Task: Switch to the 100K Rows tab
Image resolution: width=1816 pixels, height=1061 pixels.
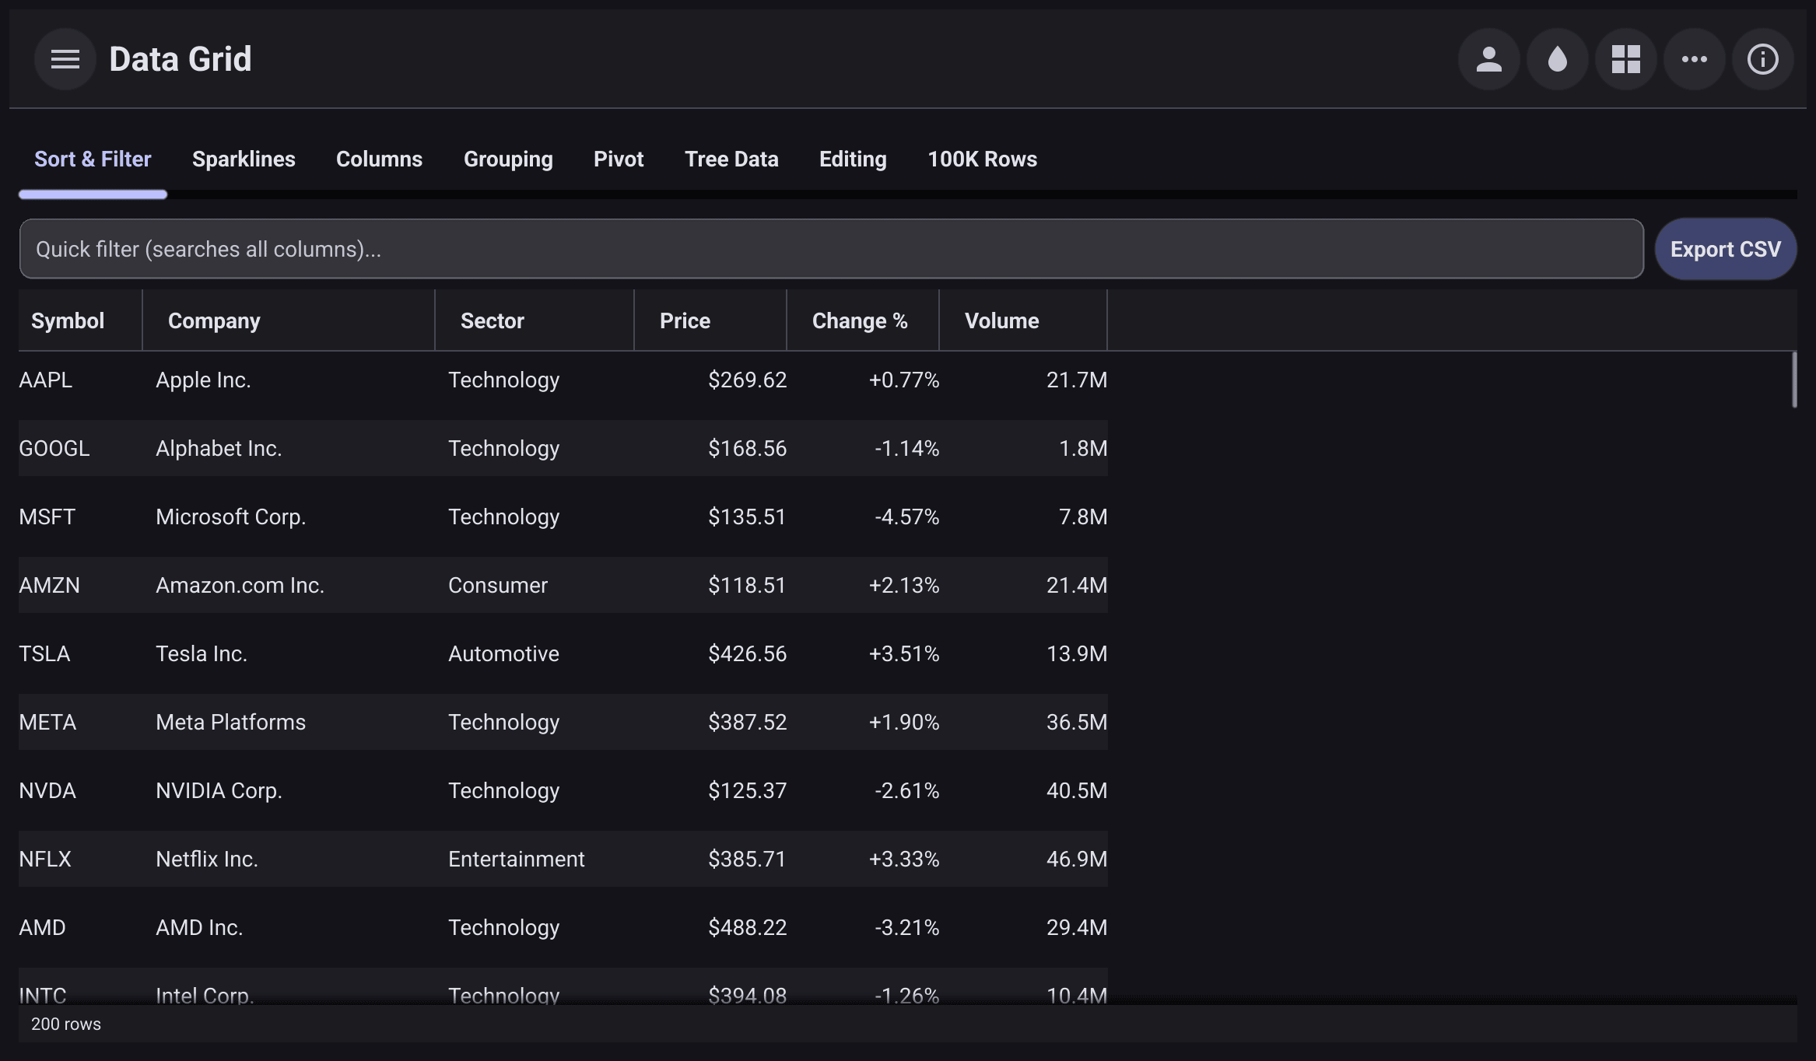Action: coord(982,159)
